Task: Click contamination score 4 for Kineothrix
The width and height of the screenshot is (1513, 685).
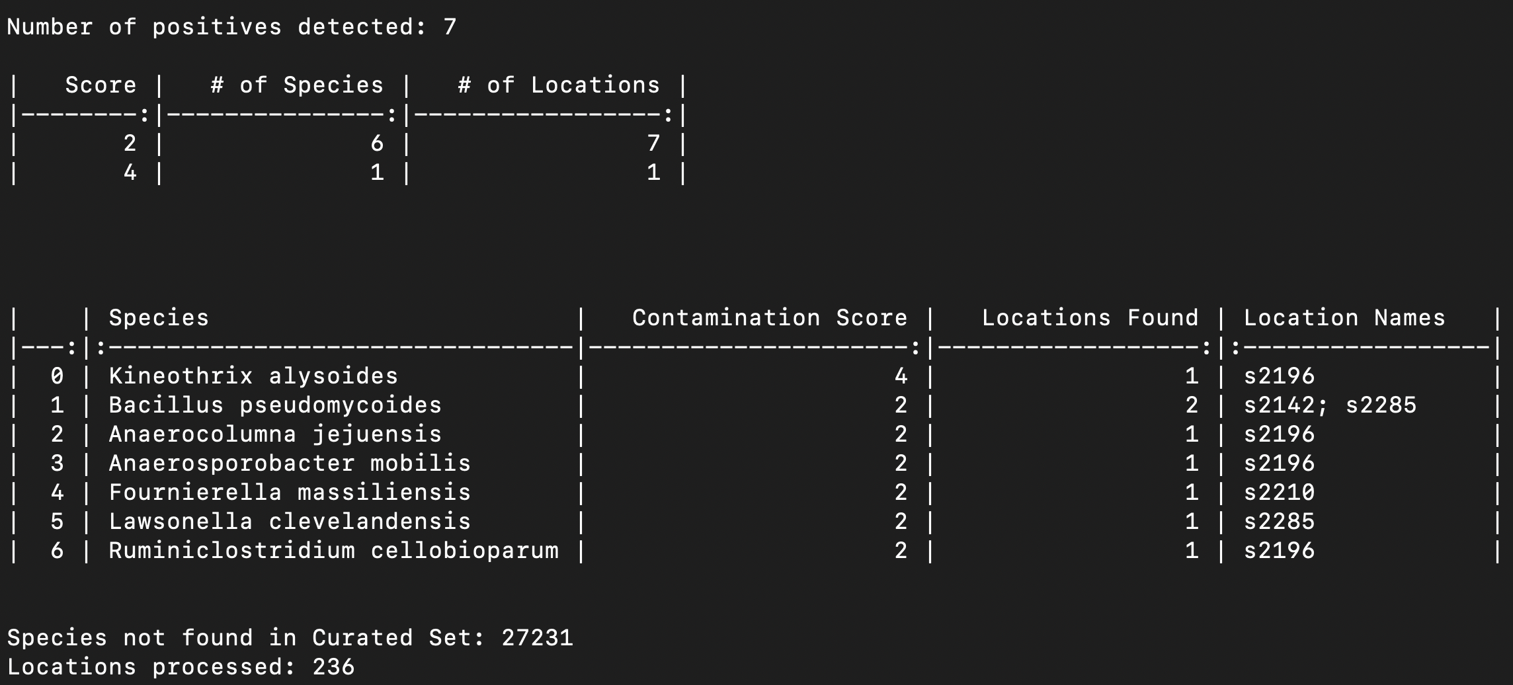Action: click(x=901, y=376)
